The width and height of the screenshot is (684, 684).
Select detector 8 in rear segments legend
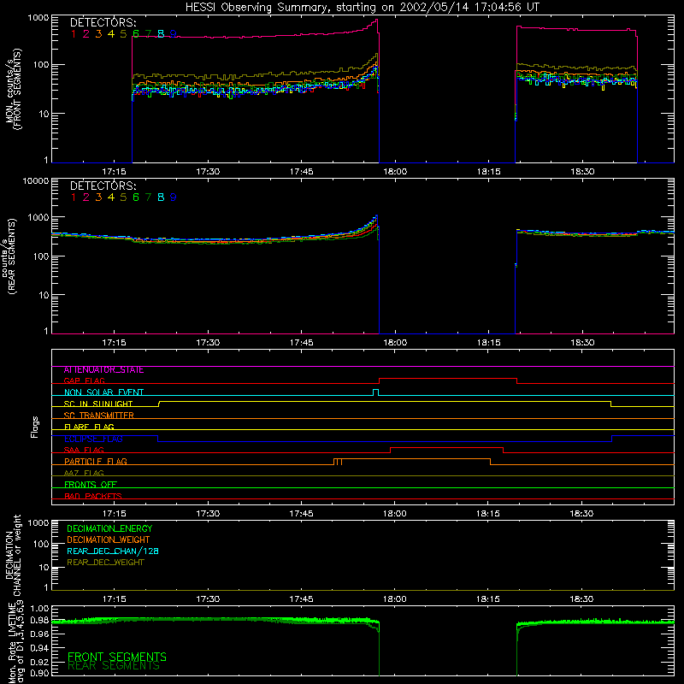point(161,198)
